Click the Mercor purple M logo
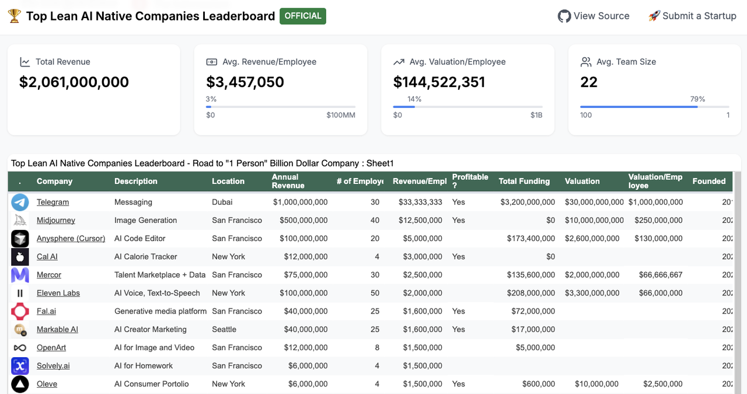 (20, 275)
